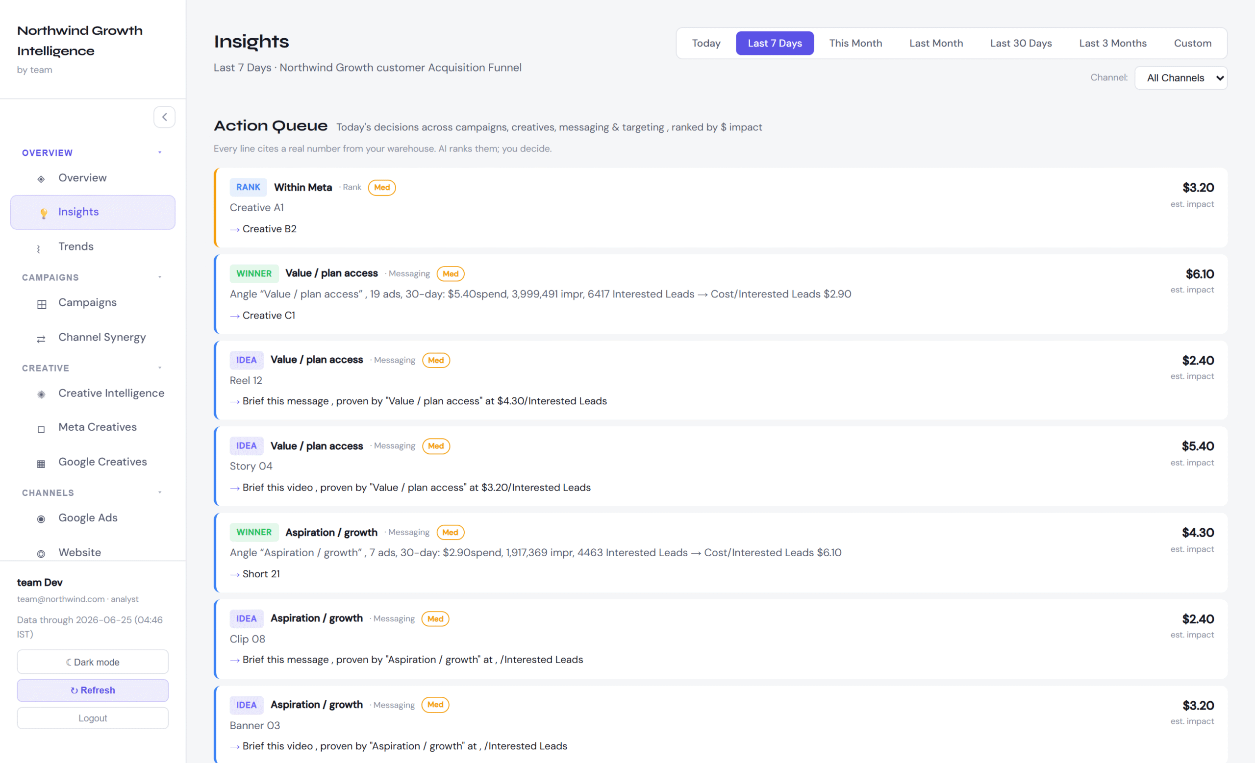Switch to Last Month range
The height and width of the screenshot is (763, 1255).
[936, 43]
